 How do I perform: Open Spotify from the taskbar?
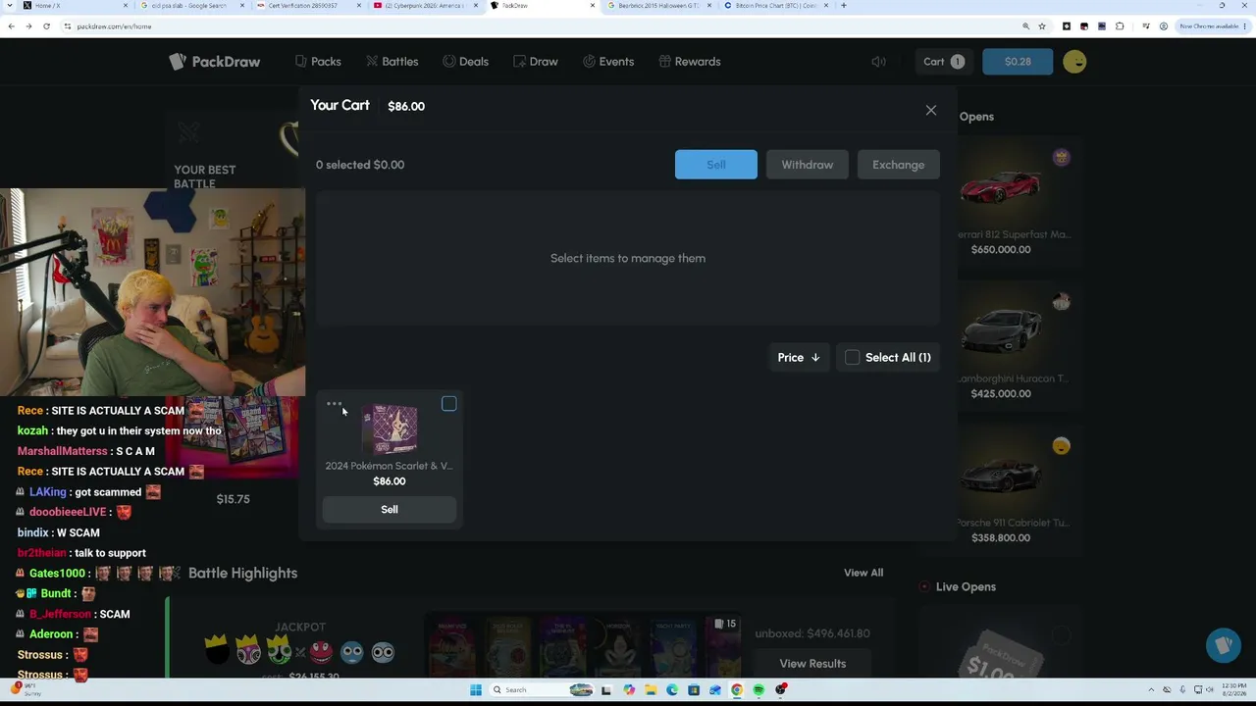[759, 690]
